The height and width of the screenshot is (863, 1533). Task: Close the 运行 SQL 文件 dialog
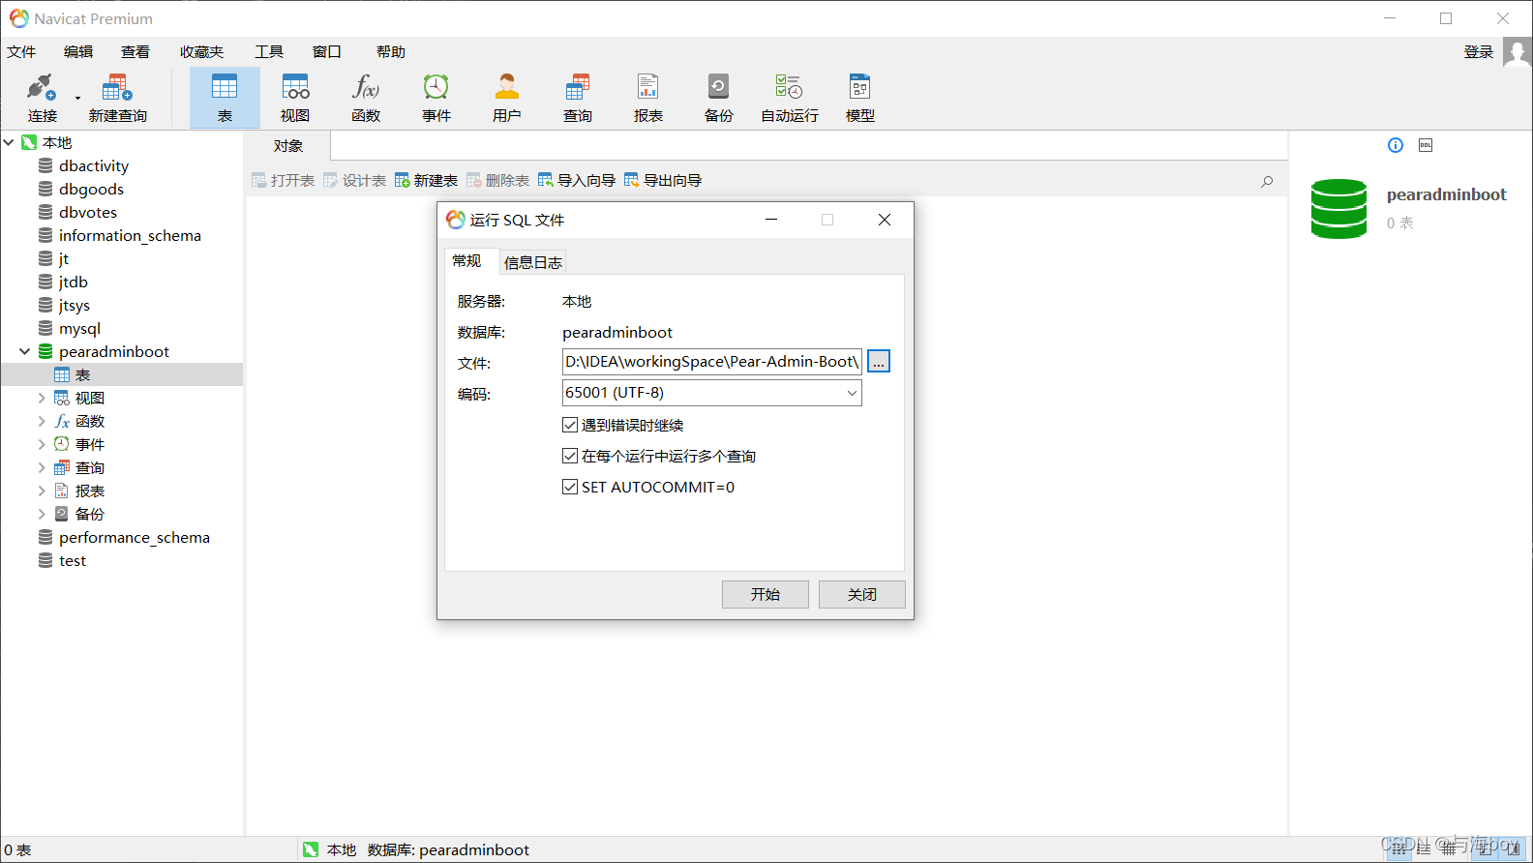coord(885,220)
